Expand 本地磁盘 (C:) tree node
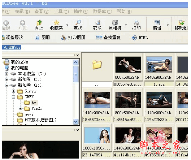The image size is (191, 160). tap(7, 74)
